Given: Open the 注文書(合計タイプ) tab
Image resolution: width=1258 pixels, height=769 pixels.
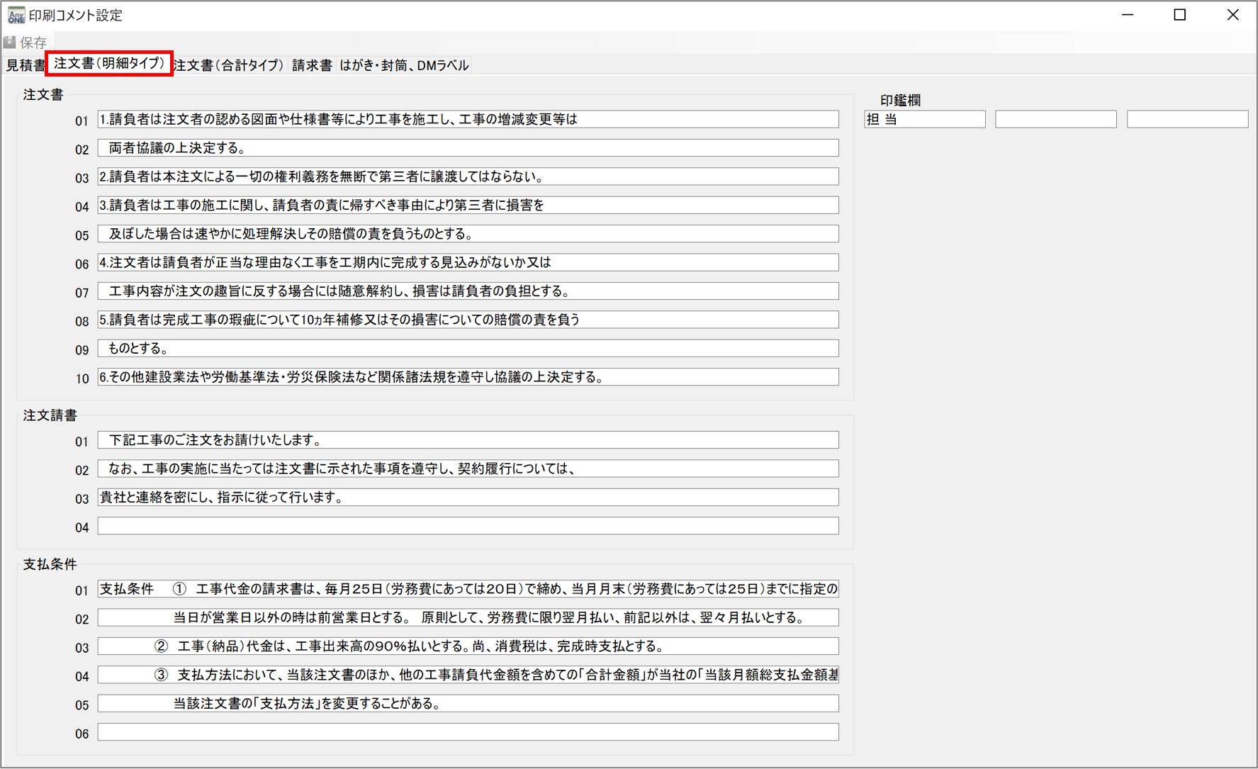Looking at the screenshot, I should (228, 65).
